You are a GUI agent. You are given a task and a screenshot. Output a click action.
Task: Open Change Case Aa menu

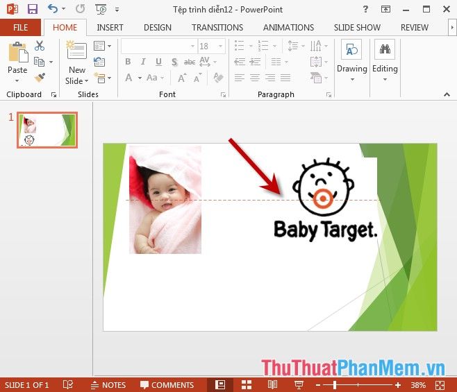point(155,78)
